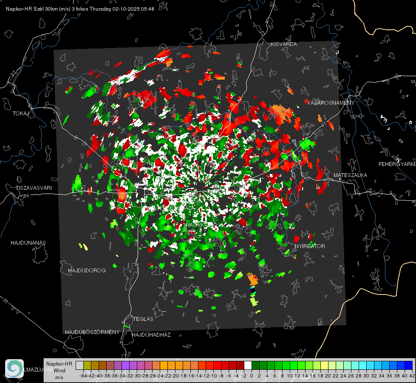Click the swirl logo icon at bottom left

coord(14,369)
